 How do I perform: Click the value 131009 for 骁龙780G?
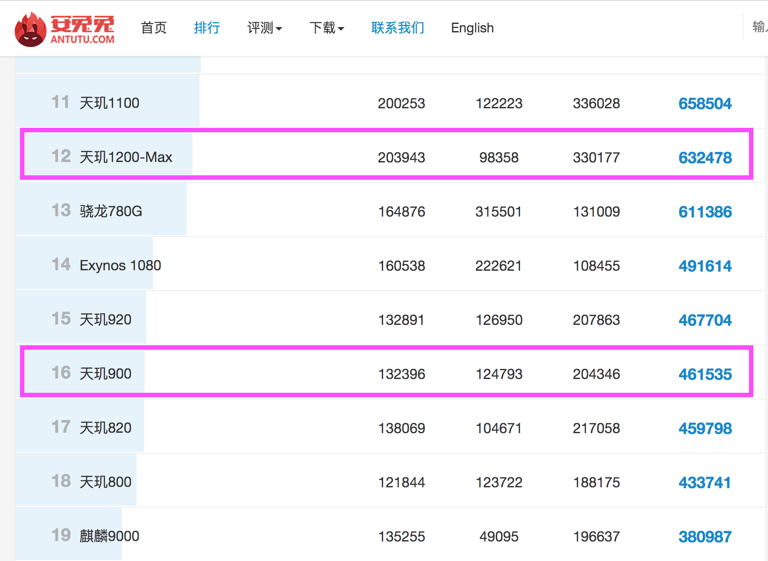point(596,212)
